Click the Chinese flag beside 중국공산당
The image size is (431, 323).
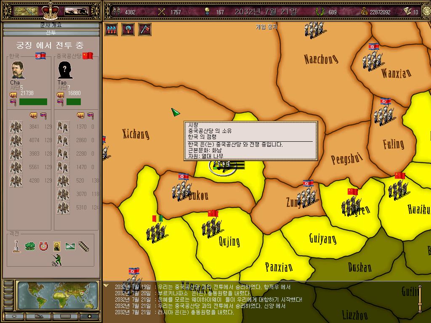88,56
